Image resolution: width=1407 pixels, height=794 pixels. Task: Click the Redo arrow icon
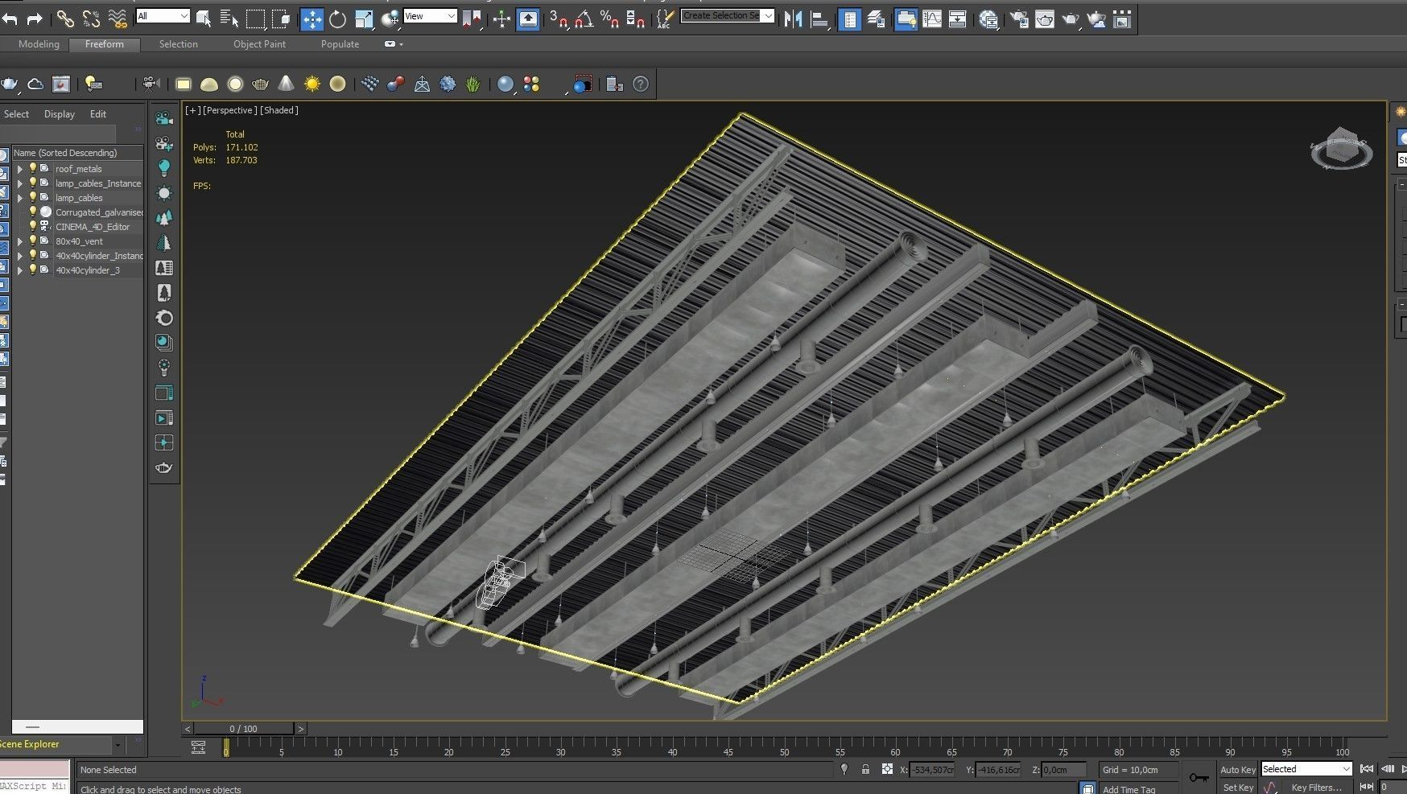(x=35, y=19)
